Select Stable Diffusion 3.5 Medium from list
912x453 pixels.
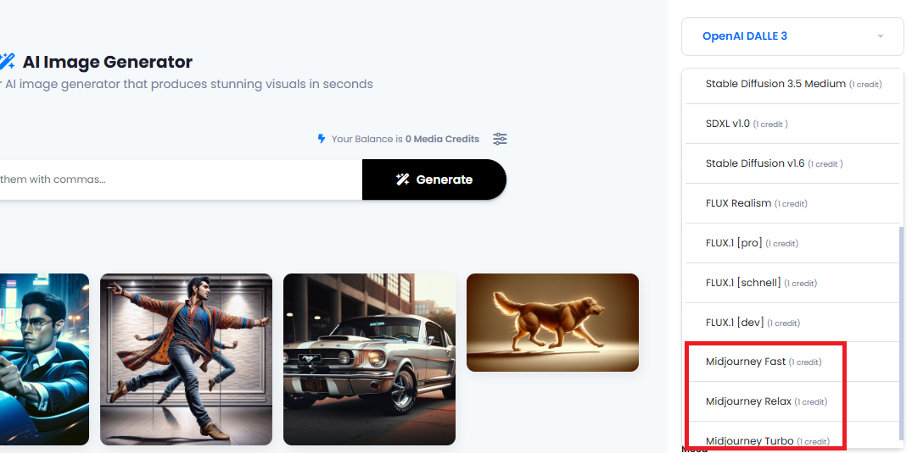click(x=792, y=84)
